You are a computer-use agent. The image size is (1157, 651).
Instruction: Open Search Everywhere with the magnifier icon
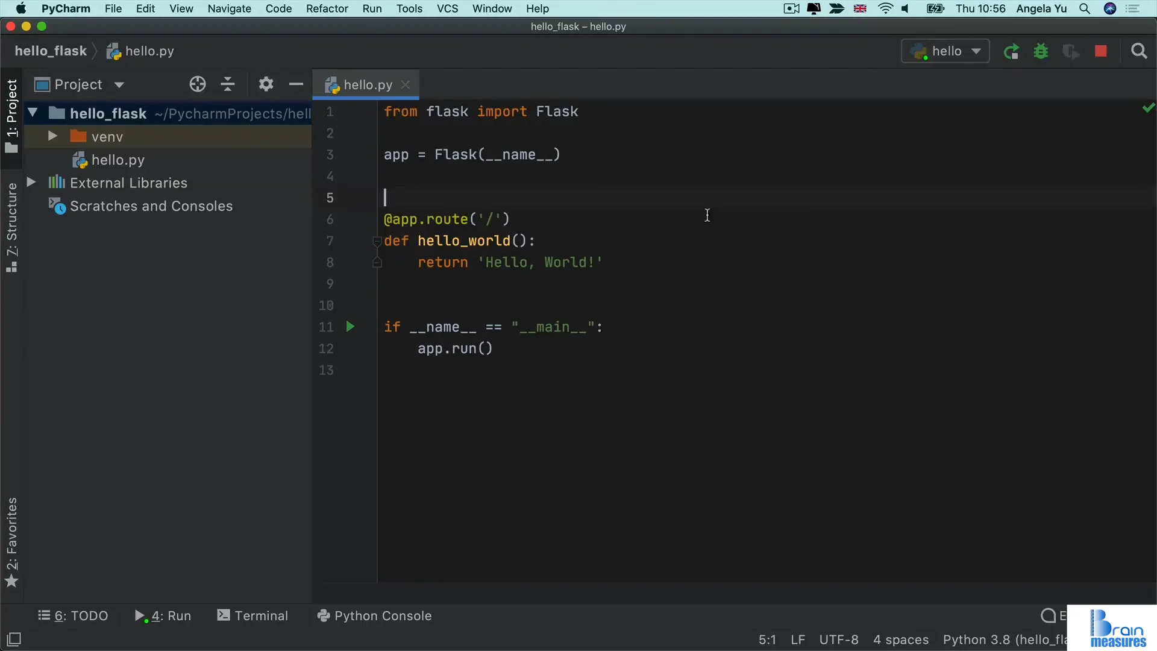pyautogui.click(x=1140, y=51)
